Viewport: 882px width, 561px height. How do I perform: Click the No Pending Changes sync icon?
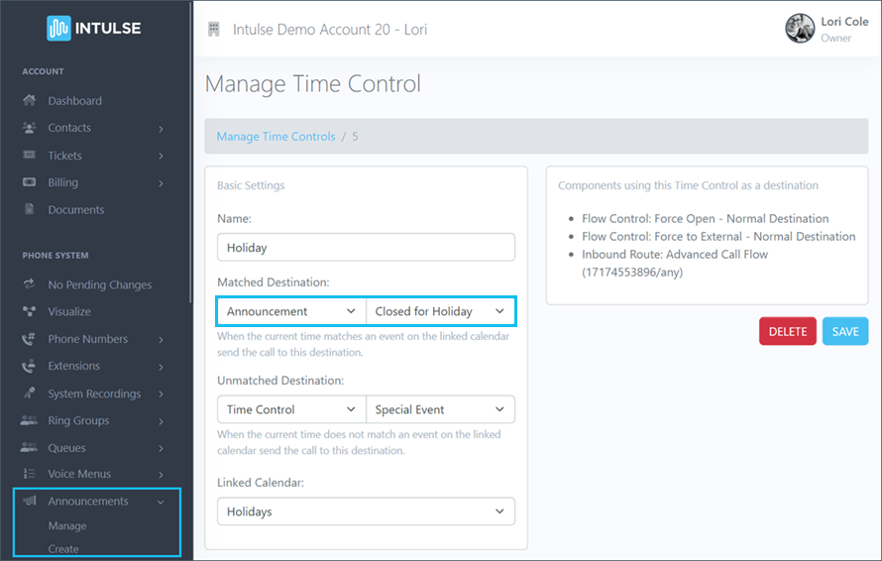(30, 284)
